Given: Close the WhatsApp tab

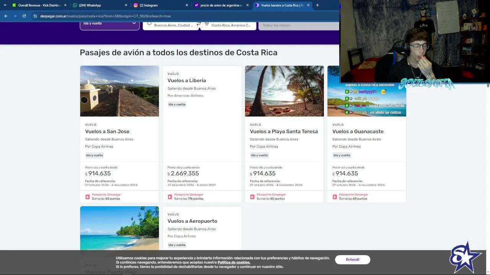Looking at the screenshot, I should click(126, 5).
